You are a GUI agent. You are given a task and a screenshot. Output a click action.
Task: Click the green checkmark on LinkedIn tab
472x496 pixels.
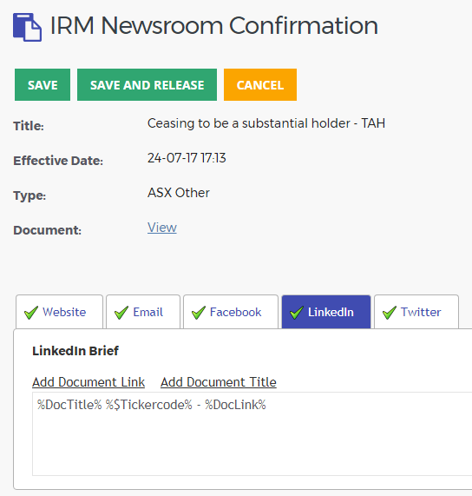click(x=297, y=313)
